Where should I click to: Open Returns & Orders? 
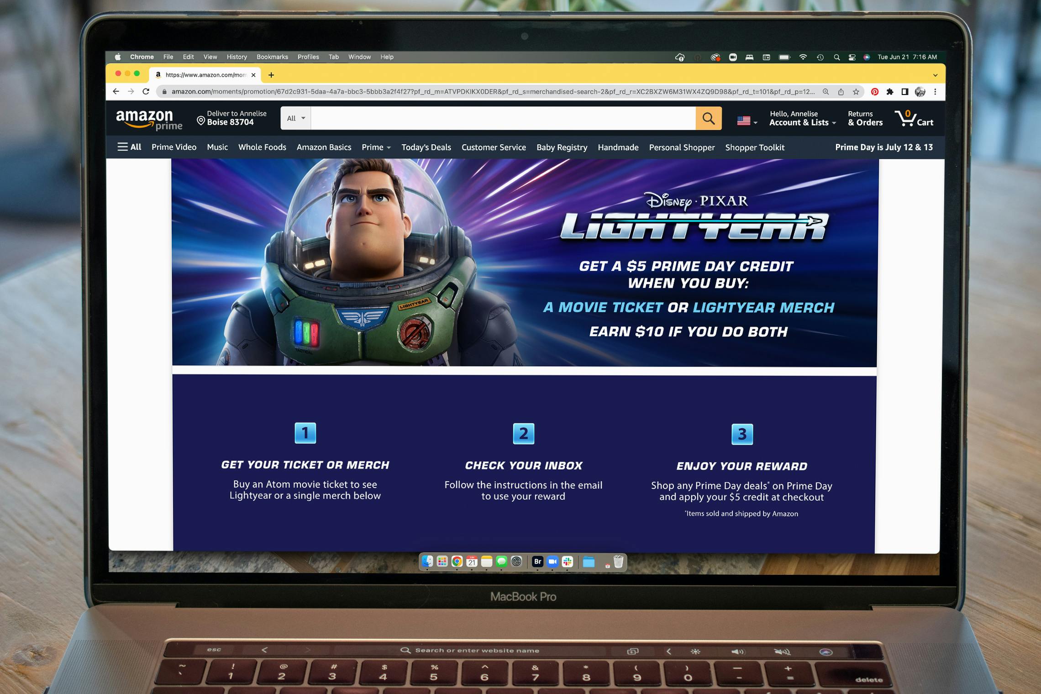point(865,118)
